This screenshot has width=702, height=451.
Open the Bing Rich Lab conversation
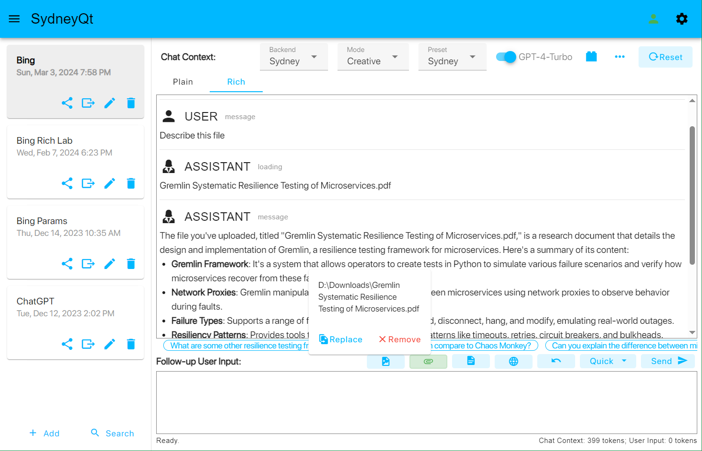click(x=75, y=162)
